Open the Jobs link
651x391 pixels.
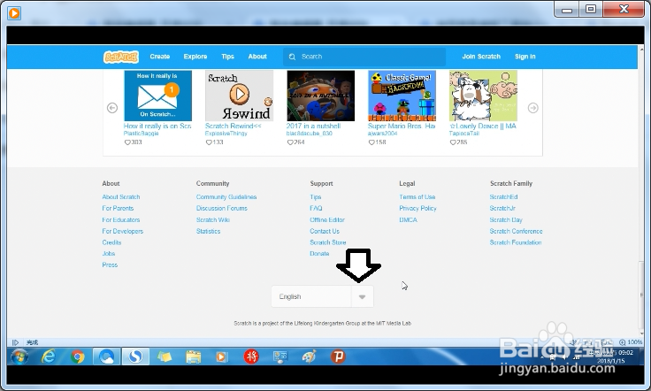click(109, 254)
